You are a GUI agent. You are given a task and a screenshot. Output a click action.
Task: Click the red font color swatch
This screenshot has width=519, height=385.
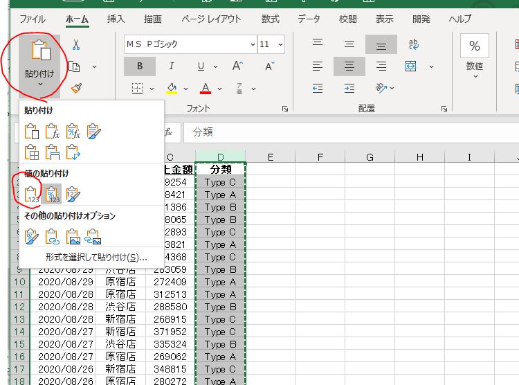coord(205,89)
